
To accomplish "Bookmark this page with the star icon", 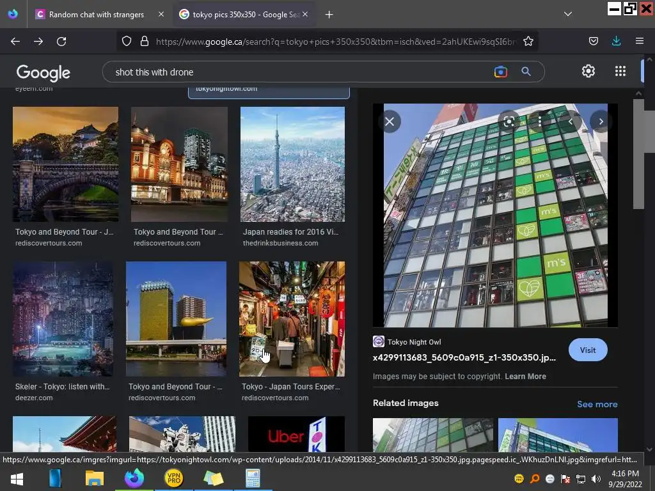I will pos(528,42).
